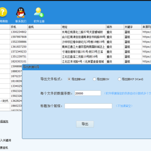The height and width of the screenshot is (151, 151).
Task: Select phone cell 1300234802
Action: point(19,32)
